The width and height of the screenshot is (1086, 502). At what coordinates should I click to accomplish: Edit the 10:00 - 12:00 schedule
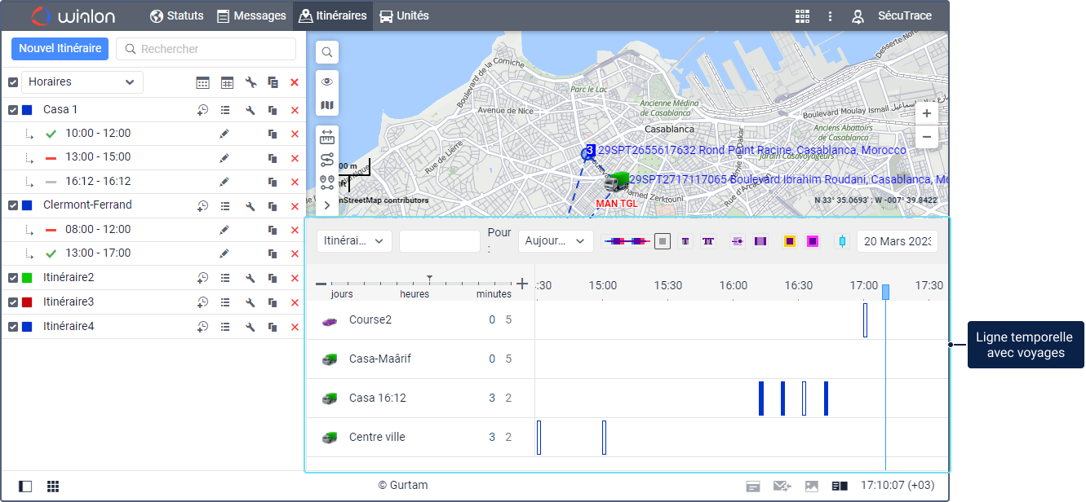pyautogui.click(x=224, y=134)
